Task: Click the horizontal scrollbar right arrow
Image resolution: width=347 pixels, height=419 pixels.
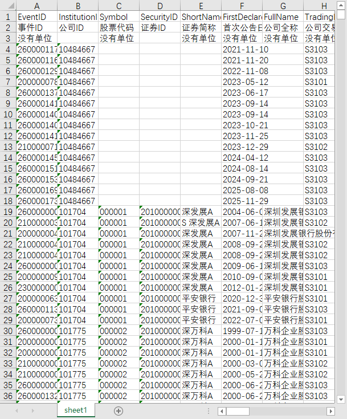Action: (x=330, y=410)
